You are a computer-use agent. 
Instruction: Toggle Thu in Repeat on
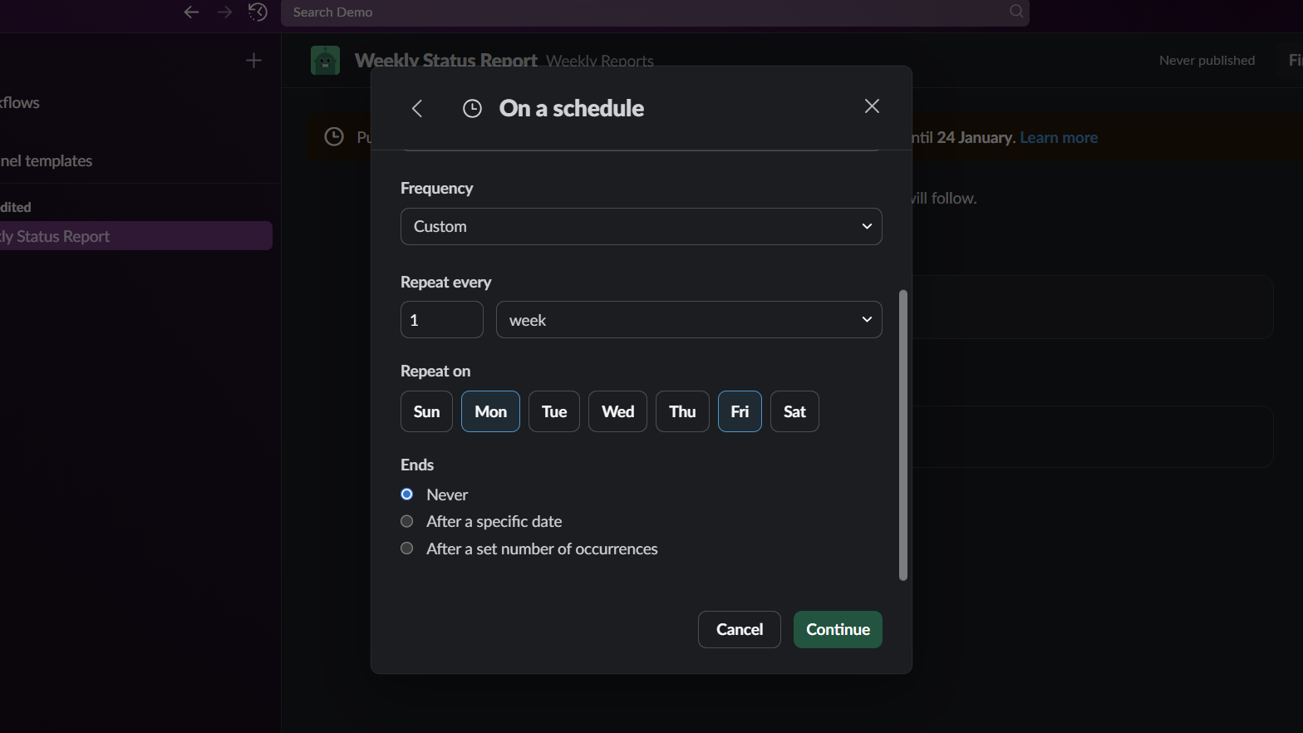pos(682,411)
